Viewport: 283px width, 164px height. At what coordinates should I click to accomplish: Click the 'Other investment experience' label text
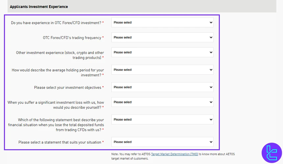coord(60,55)
